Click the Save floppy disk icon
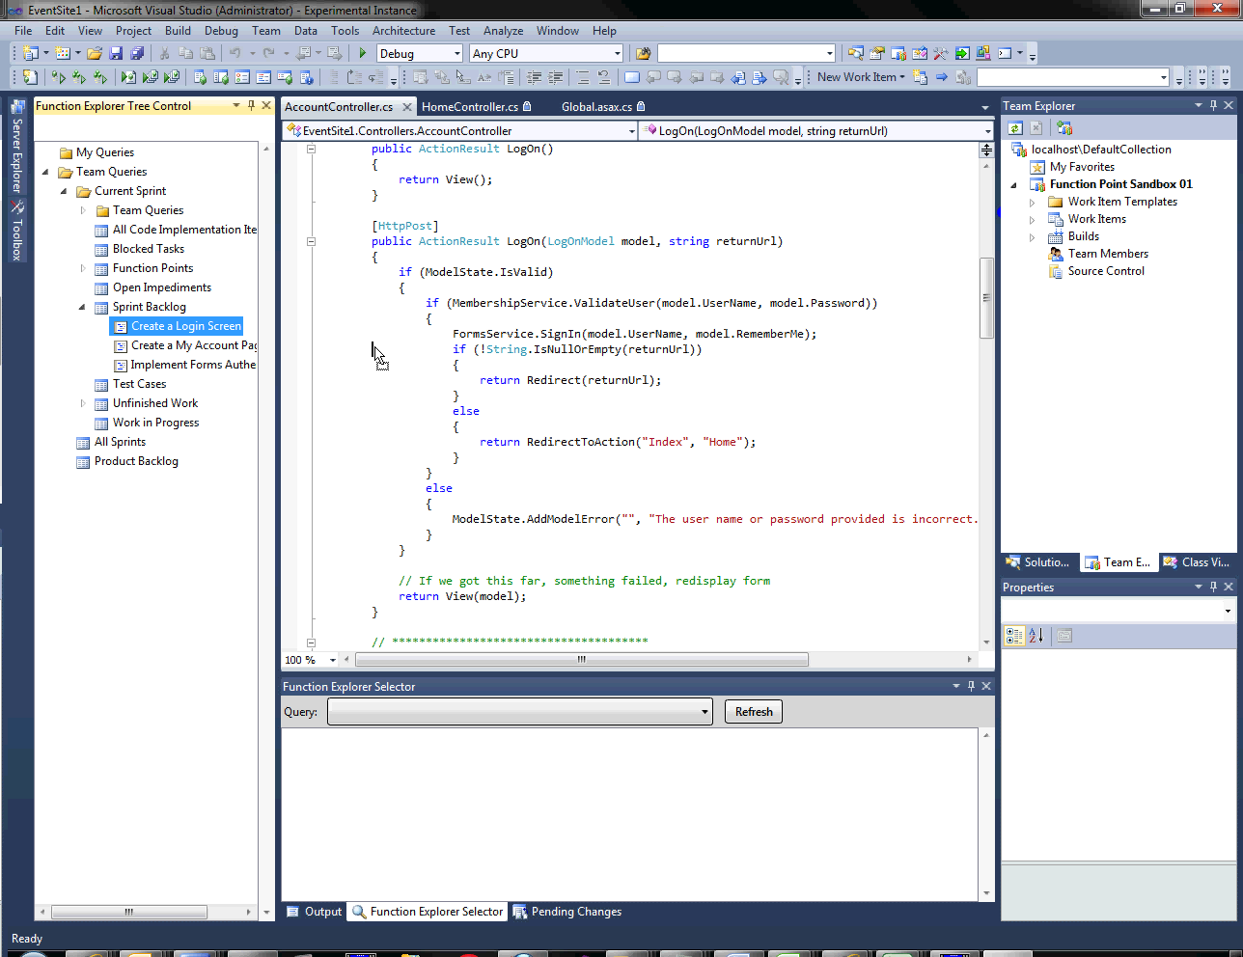This screenshot has height=957, width=1243. (116, 53)
